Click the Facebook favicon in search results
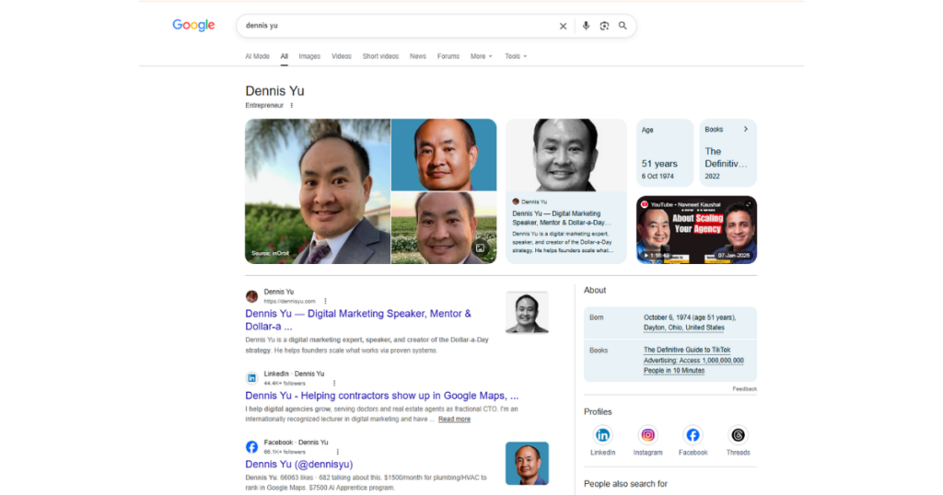This screenshot has width=943, height=495. tap(252, 447)
